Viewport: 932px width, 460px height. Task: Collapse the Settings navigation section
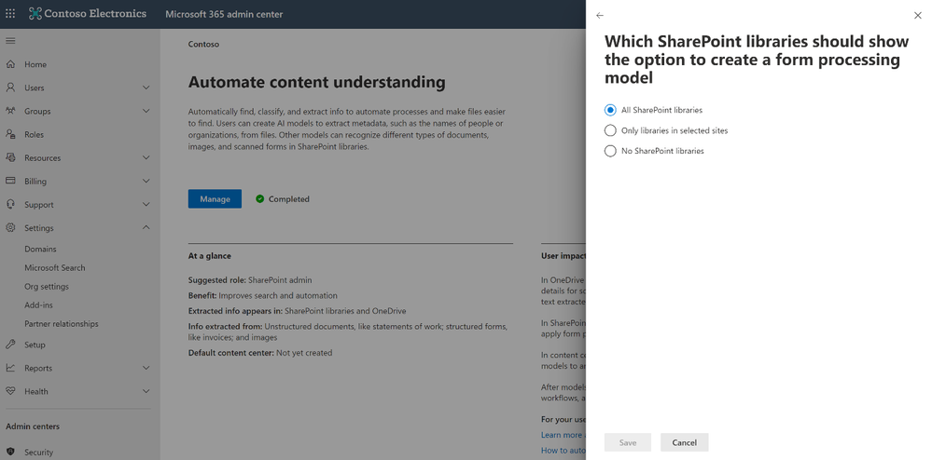coord(146,228)
